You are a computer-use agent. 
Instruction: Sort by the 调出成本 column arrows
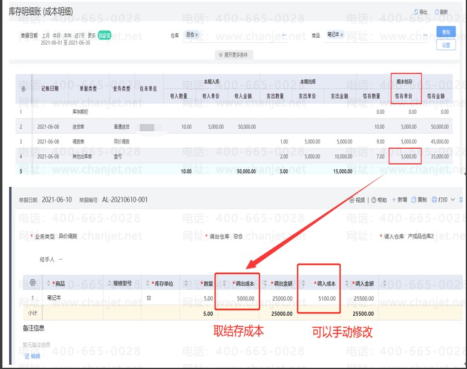coord(224,283)
